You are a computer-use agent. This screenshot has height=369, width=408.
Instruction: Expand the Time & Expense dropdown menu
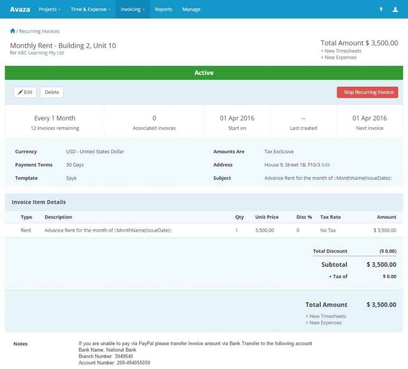[90, 9]
